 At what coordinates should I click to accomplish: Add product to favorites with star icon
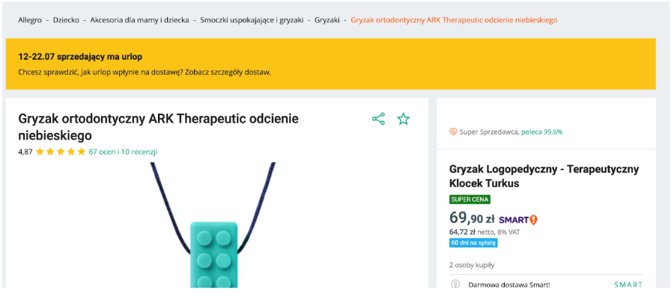click(x=403, y=119)
